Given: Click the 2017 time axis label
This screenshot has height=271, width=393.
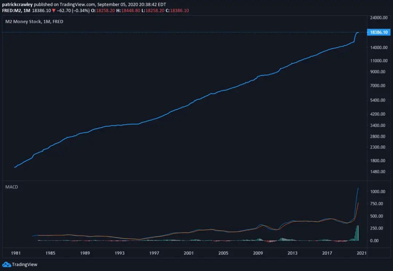Looking at the screenshot, I should (327, 253).
